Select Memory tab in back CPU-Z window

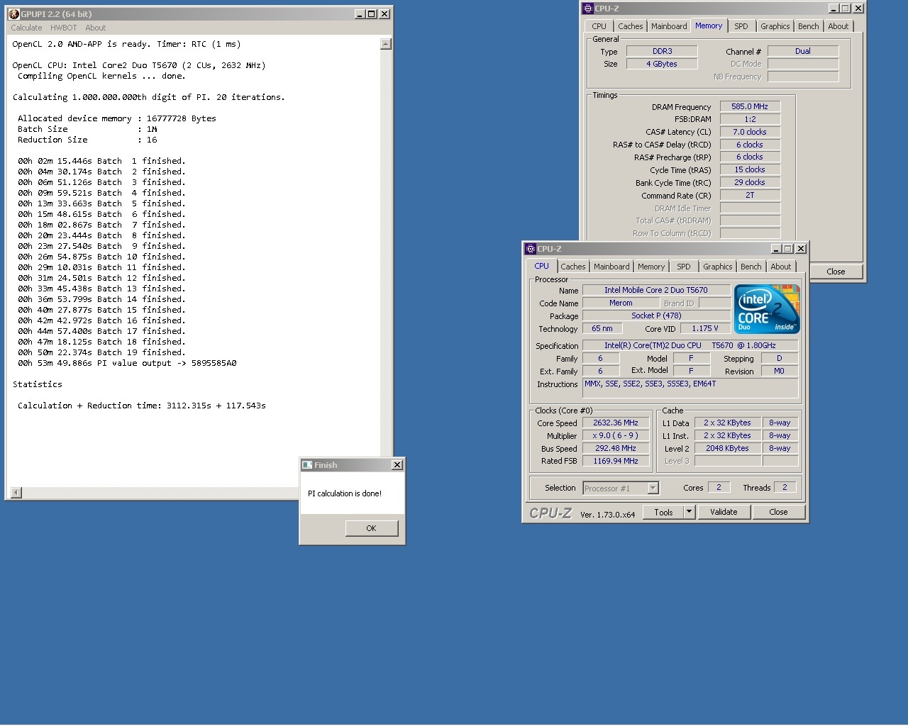tap(709, 26)
